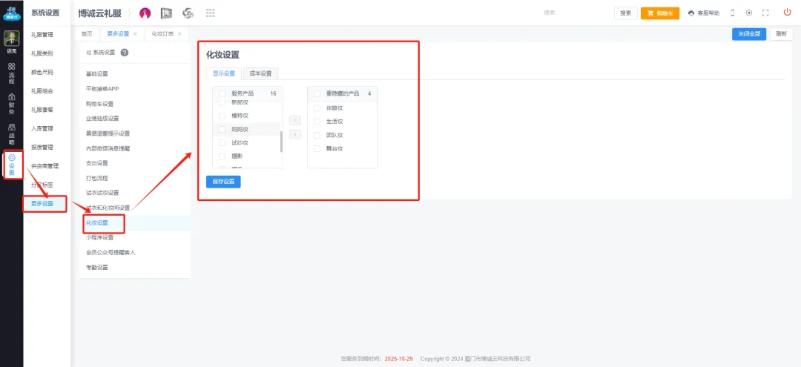Click the 客服帮助 support icon
This screenshot has width=801, height=367.
(x=703, y=13)
